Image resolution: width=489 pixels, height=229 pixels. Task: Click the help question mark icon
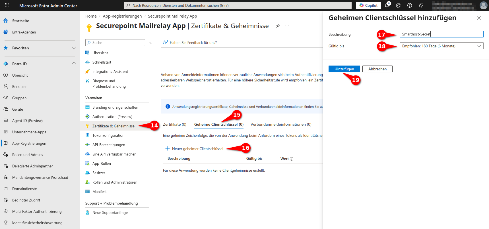point(410,5)
